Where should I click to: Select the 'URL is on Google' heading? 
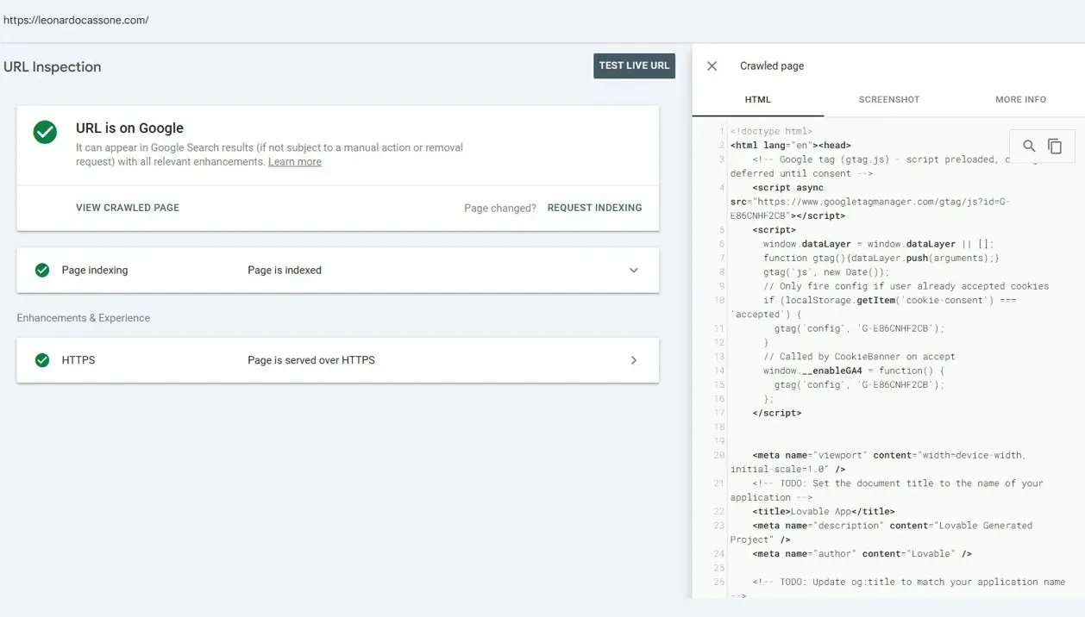[129, 128]
